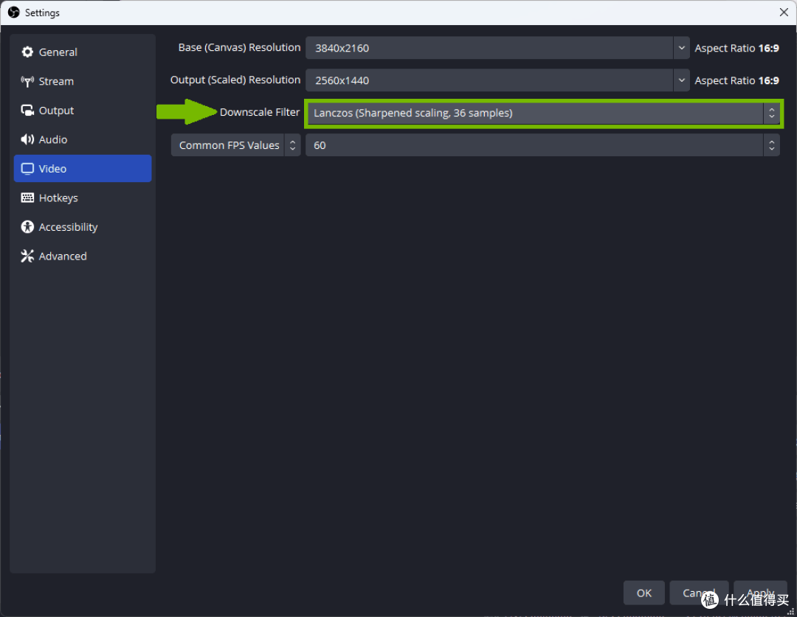Click the Apply button
Screen dimensions: 797x617
pos(760,593)
